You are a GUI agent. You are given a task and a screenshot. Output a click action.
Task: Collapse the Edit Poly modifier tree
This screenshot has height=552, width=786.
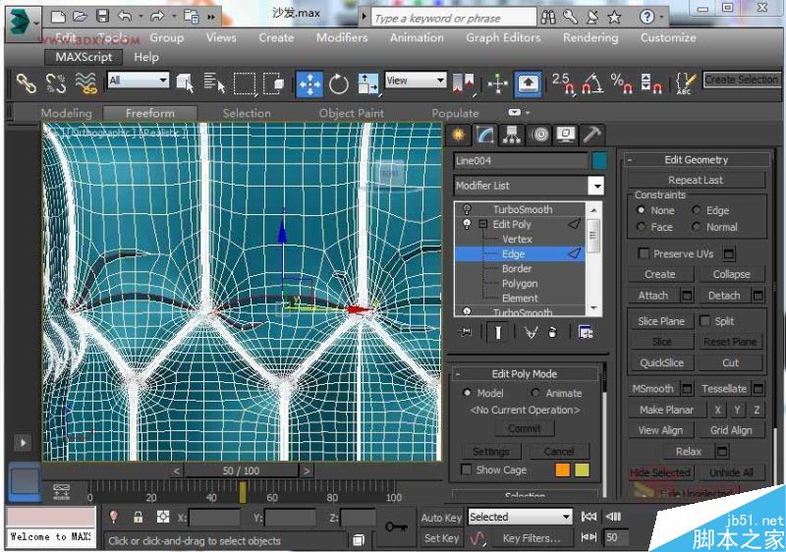pos(482,225)
